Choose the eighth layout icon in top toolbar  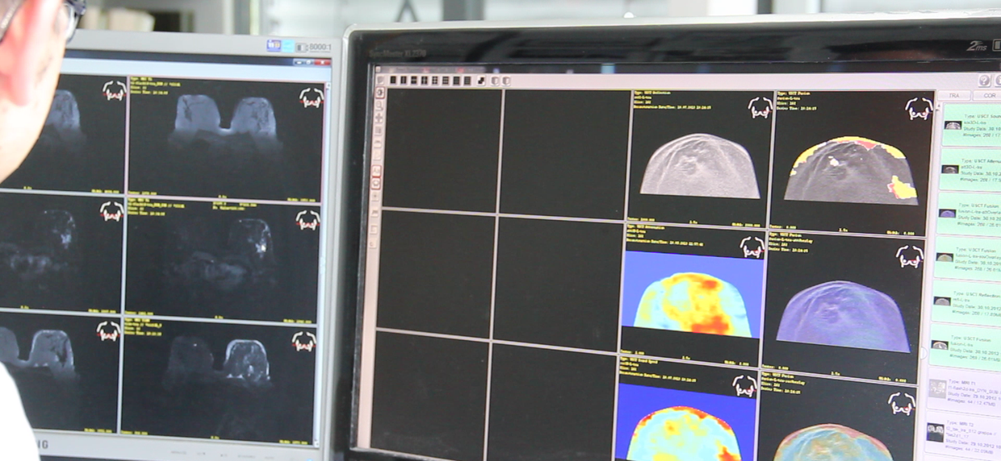pyautogui.click(x=467, y=80)
